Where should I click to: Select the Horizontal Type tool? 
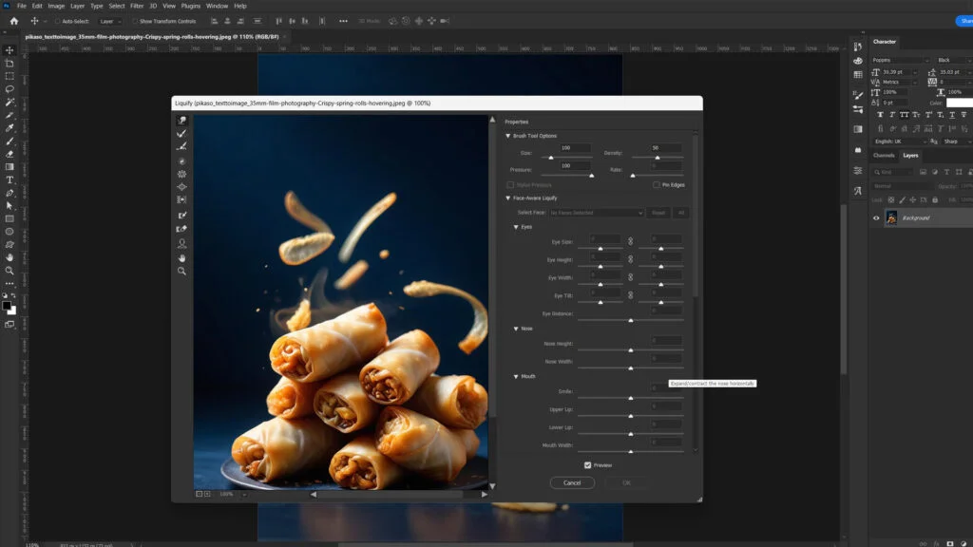10,179
